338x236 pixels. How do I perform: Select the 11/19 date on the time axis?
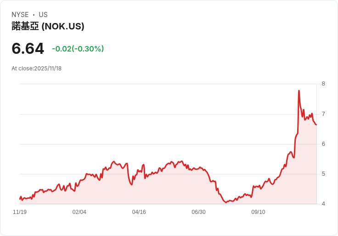click(x=20, y=212)
